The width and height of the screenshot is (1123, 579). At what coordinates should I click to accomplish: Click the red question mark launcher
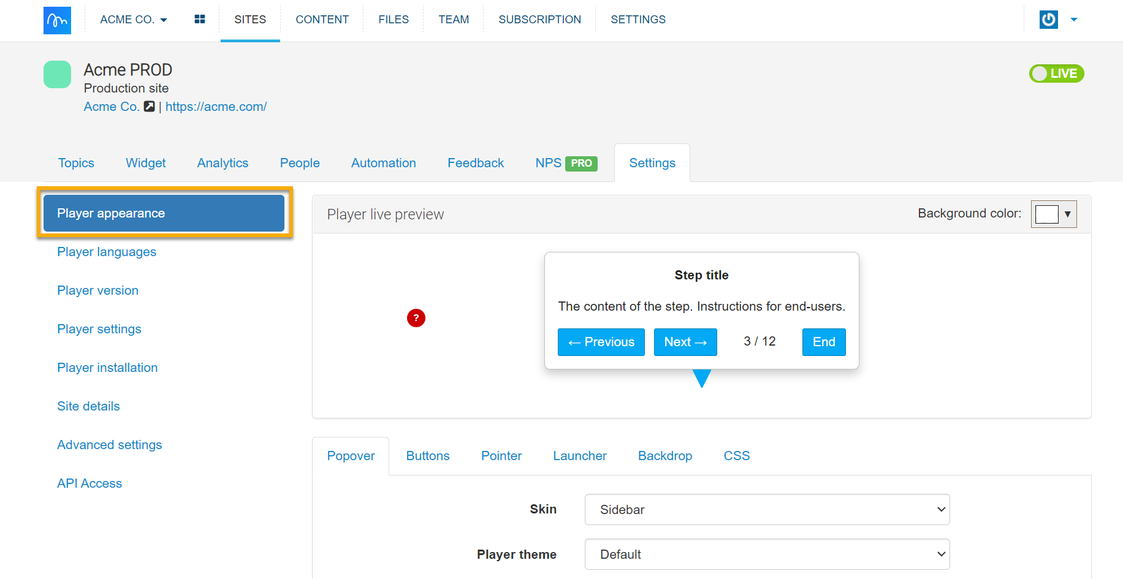tap(416, 318)
